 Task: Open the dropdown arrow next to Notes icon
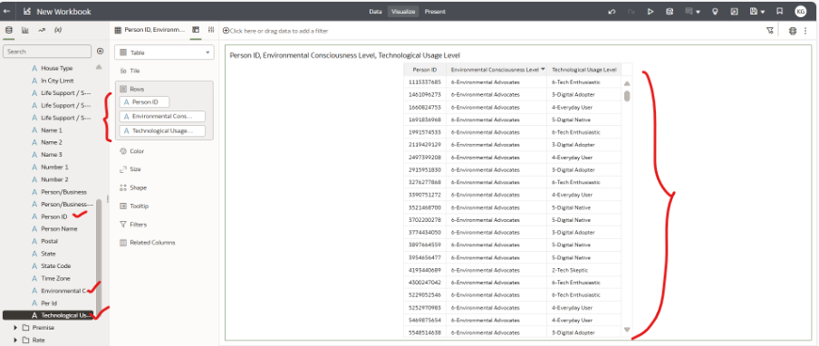[699, 12]
